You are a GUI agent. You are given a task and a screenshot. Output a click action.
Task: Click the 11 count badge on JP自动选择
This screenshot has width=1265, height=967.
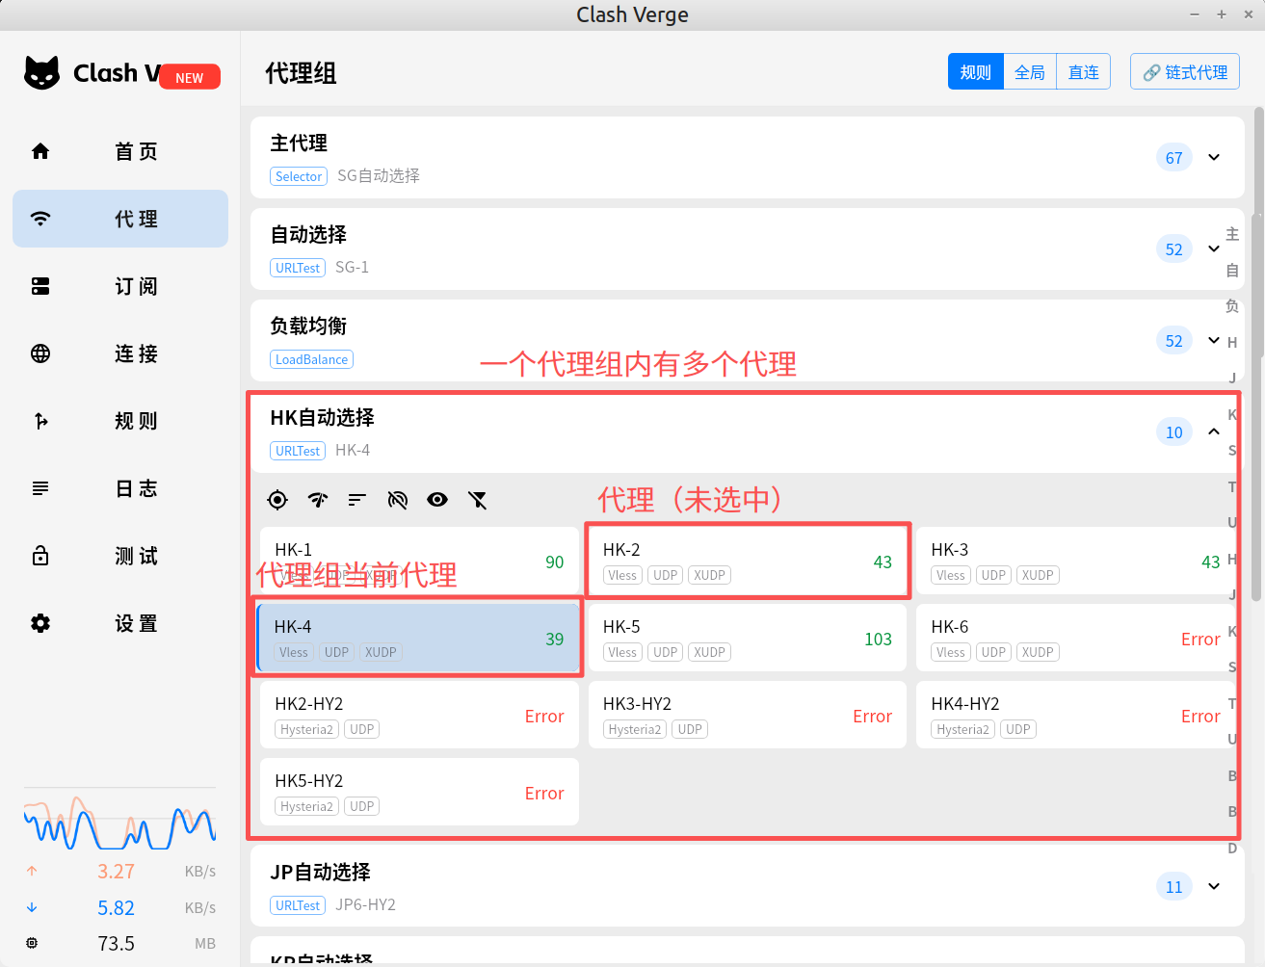tap(1174, 887)
